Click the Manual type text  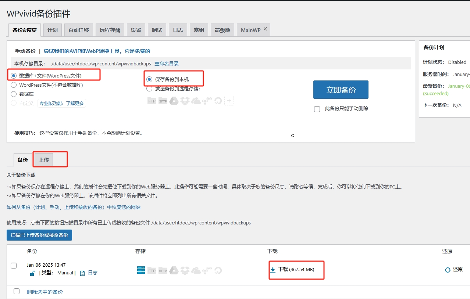pyautogui.click(x=65, y=273)
